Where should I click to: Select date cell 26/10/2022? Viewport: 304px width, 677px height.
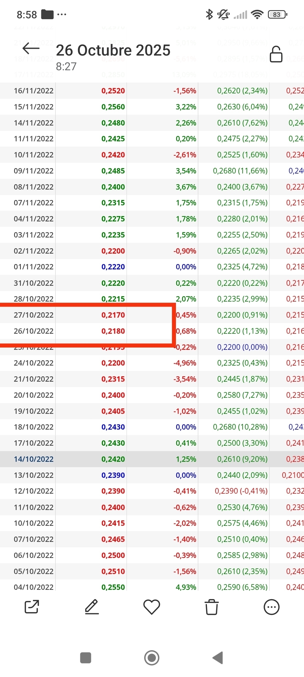tap(33, 331)
